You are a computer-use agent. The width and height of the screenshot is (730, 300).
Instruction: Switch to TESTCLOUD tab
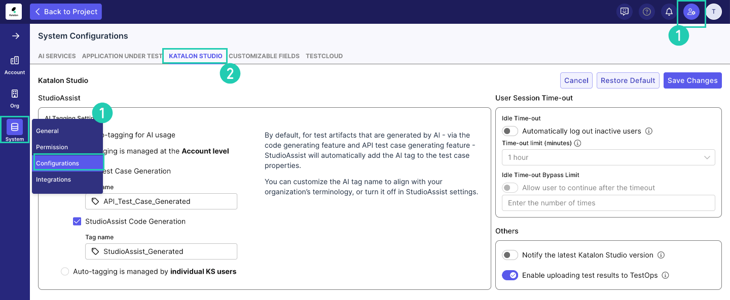[x=324, y=56]
